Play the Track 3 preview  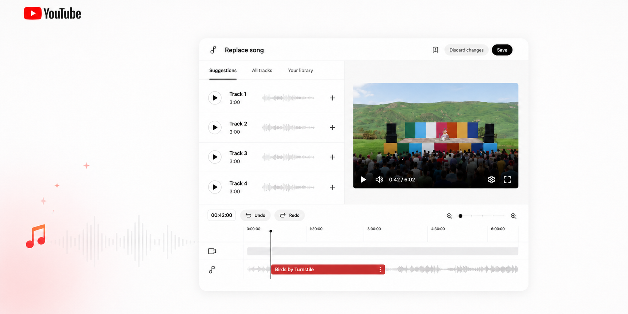click(215, 157)
